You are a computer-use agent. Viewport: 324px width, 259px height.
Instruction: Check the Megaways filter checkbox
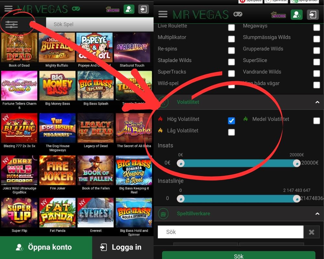tap(317, 28)
